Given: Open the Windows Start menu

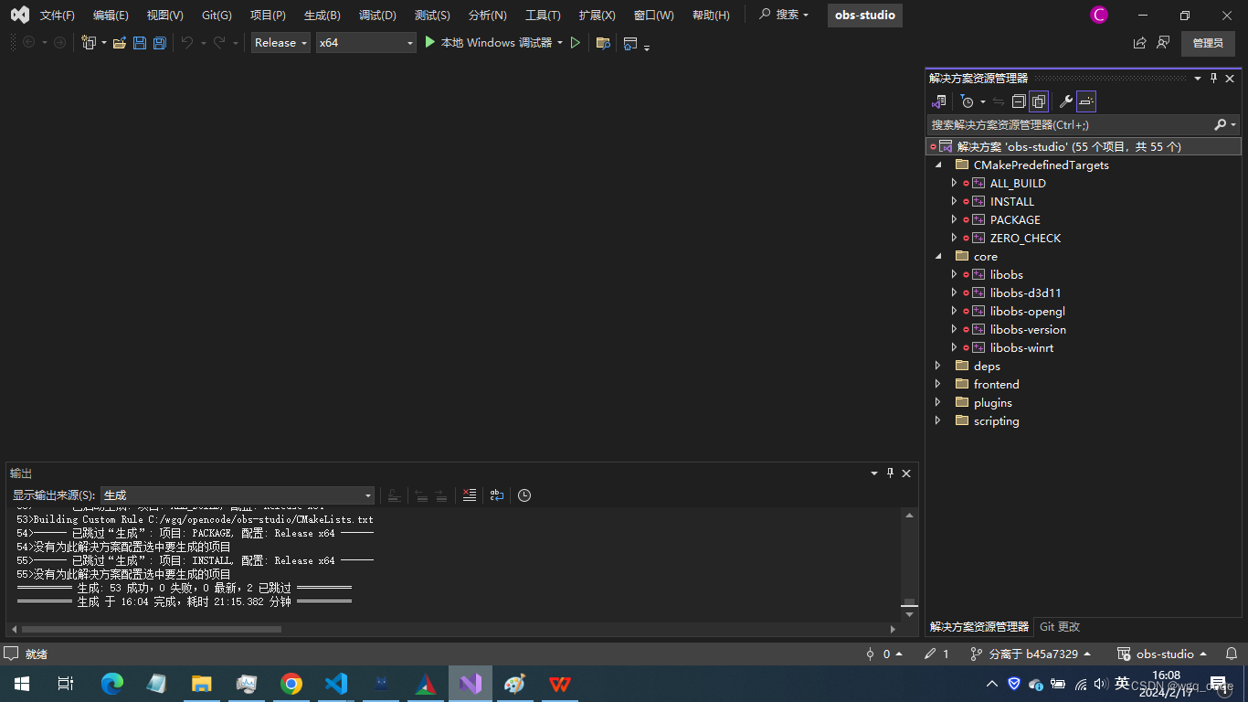Looking at the screenshot, I should click(x=22, y=684).
